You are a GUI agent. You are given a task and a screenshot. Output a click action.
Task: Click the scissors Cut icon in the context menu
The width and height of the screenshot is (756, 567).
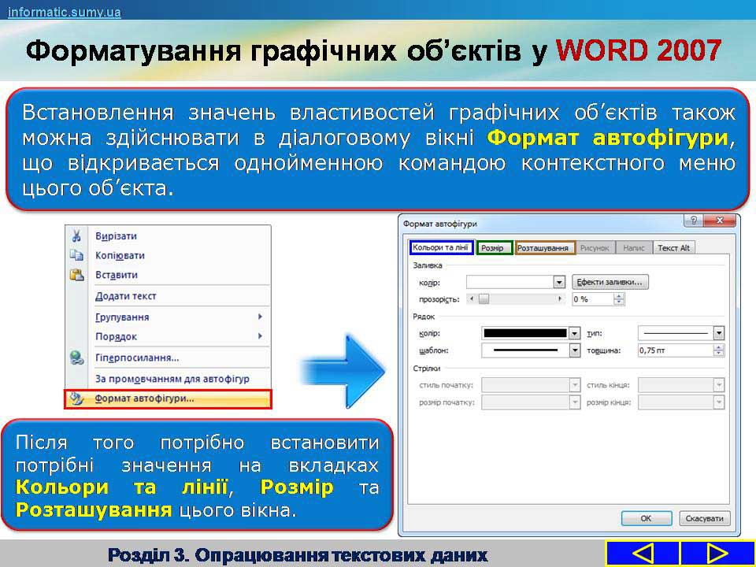[x=76, y=235]
